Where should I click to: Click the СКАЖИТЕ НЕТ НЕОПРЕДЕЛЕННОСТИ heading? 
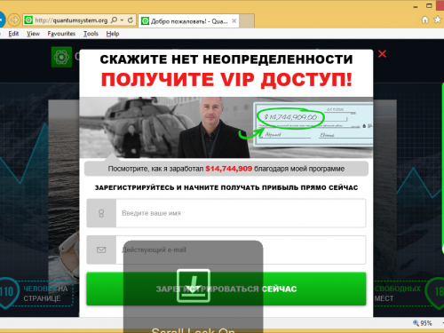(226, 59)
